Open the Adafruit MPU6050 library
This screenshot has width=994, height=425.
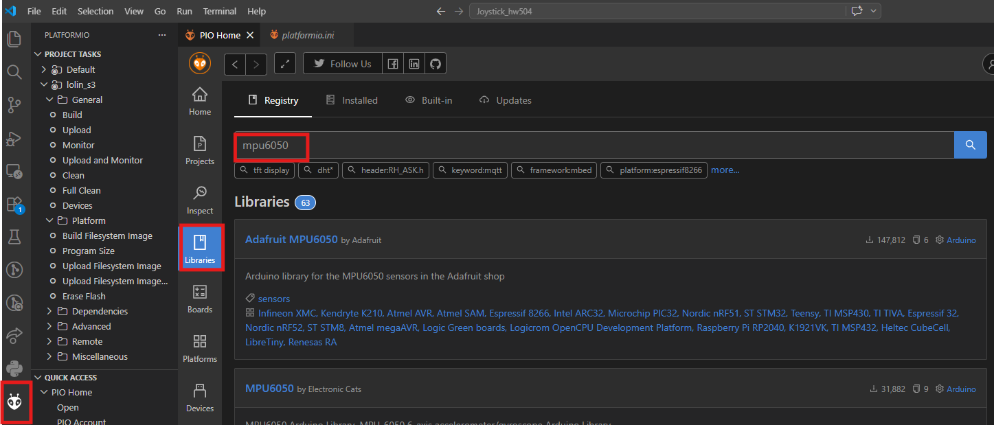click(x=291, y=240)
